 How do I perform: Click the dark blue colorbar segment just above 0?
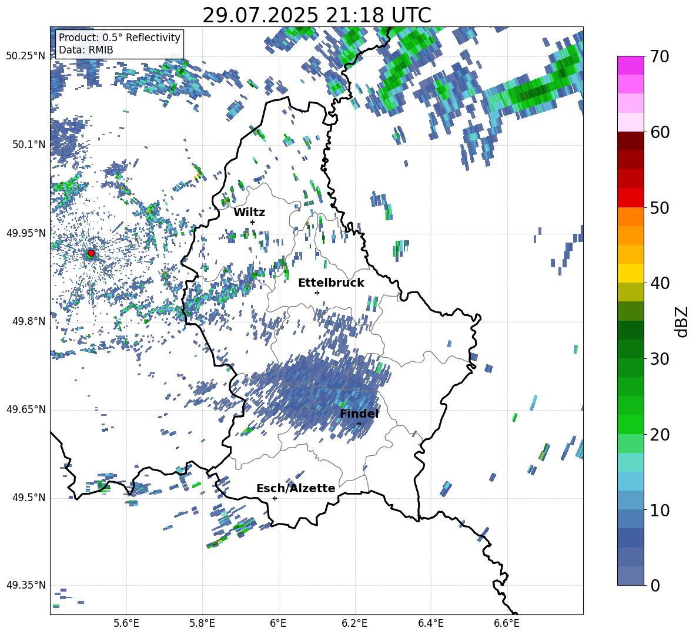[630, 575]
